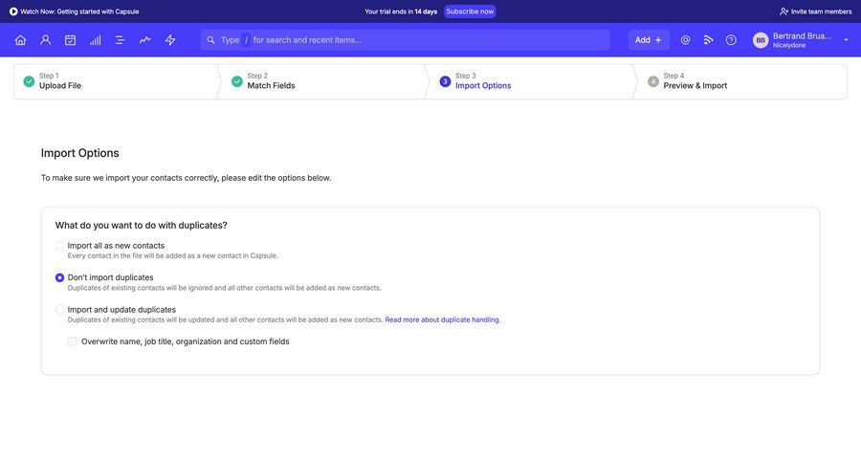Viewport: 861px width, 463px height.
Task: Open the activity feed icon
Action: coord(708,40)
